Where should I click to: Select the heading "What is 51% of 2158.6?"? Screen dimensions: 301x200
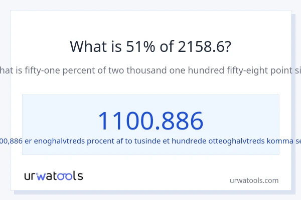150,46
